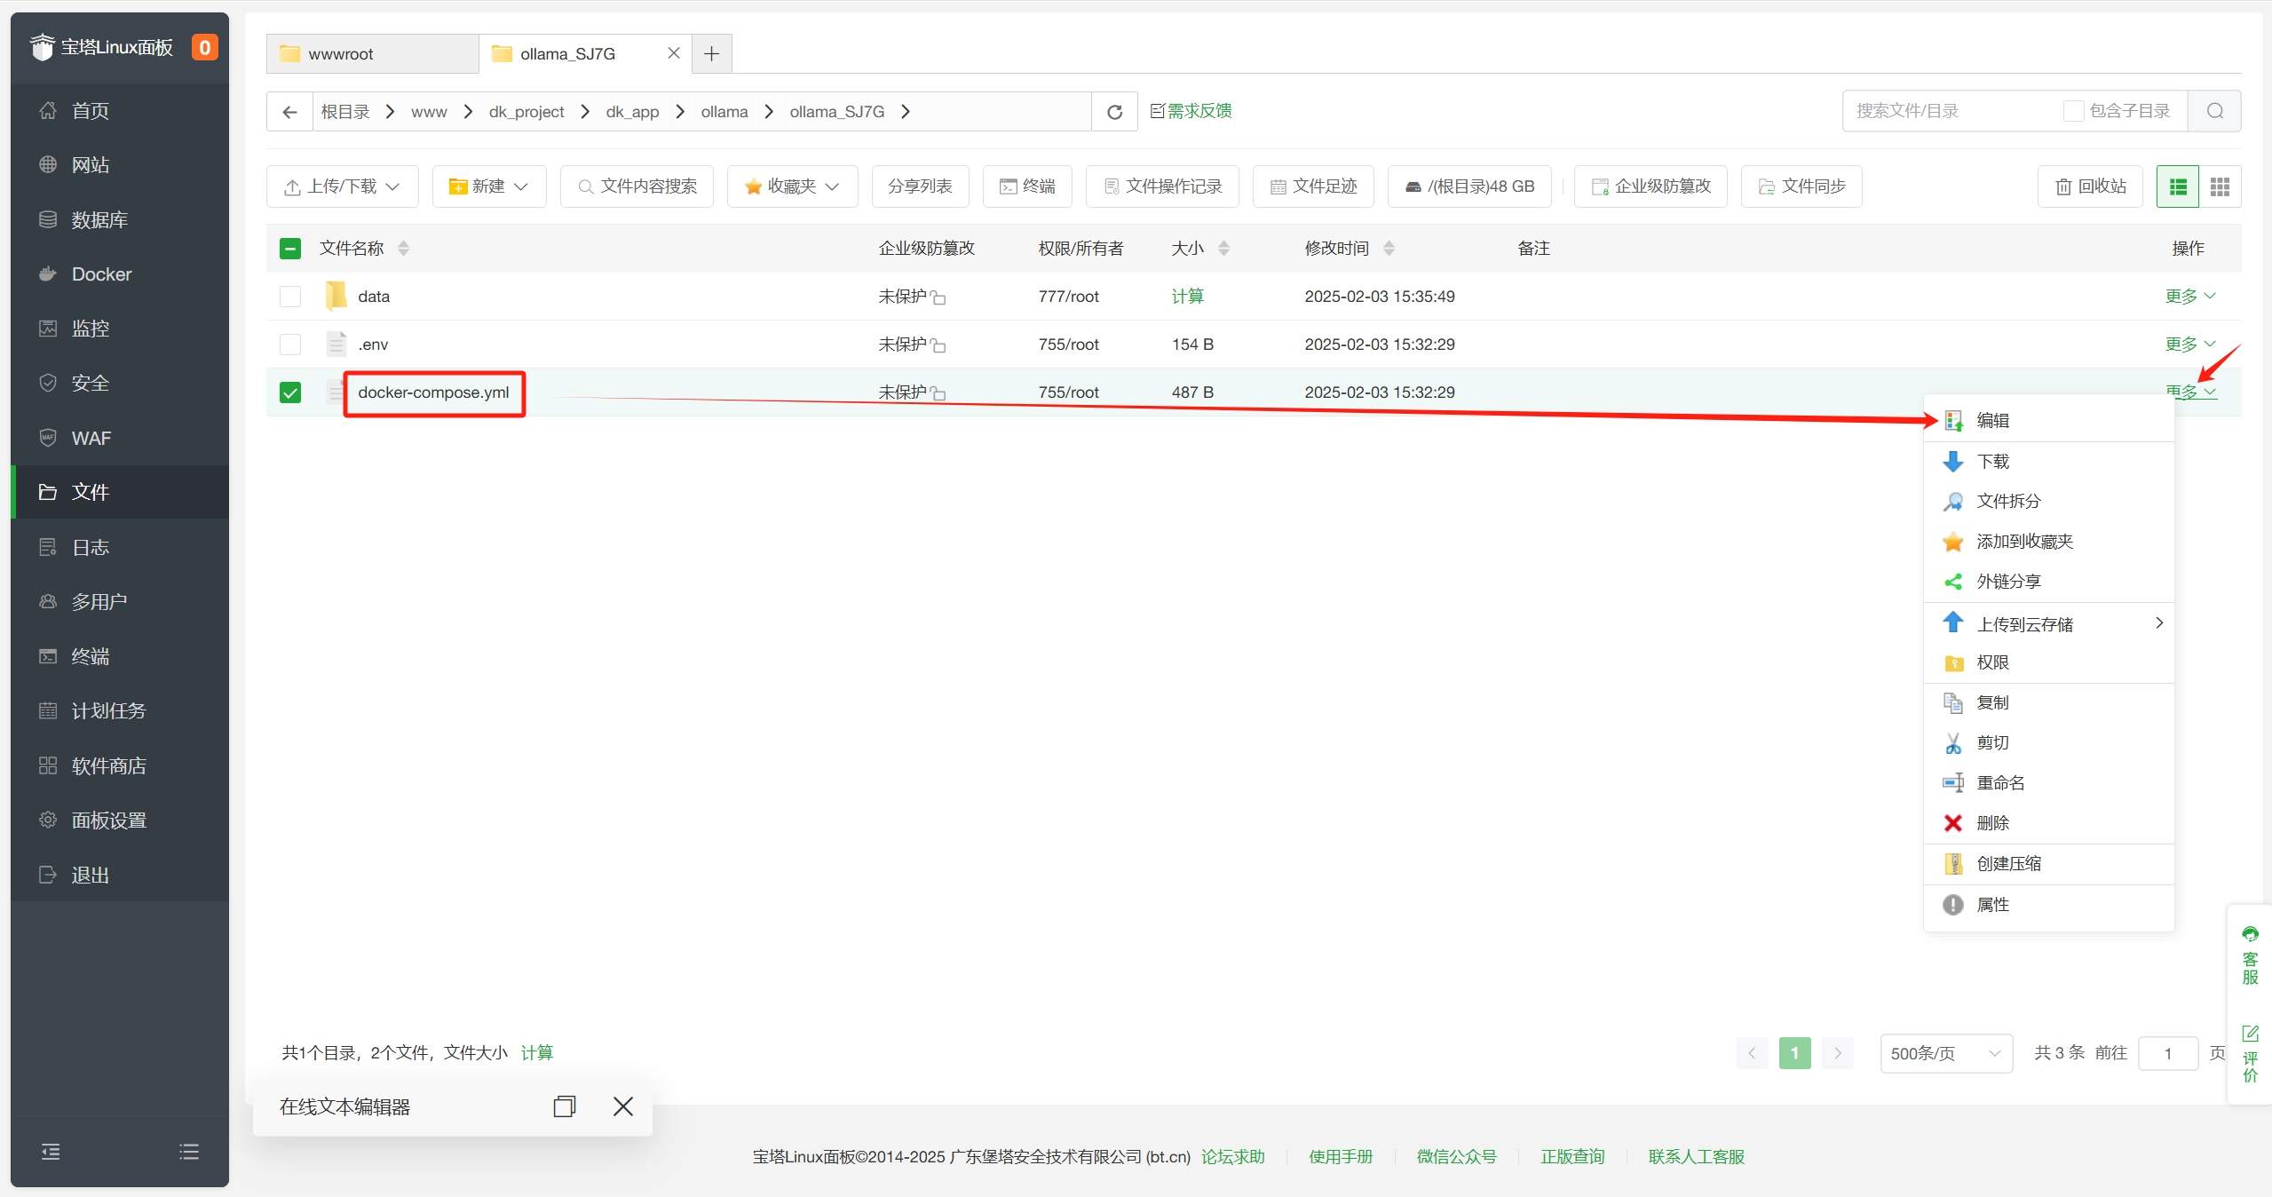
Task: Click 计算 size link for data folder
Action: (x=1187, y=297)
